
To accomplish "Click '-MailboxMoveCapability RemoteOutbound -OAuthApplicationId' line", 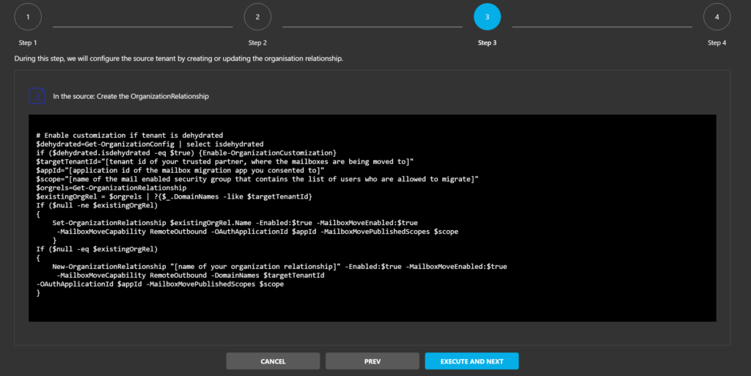I will [x=257, y=232].
